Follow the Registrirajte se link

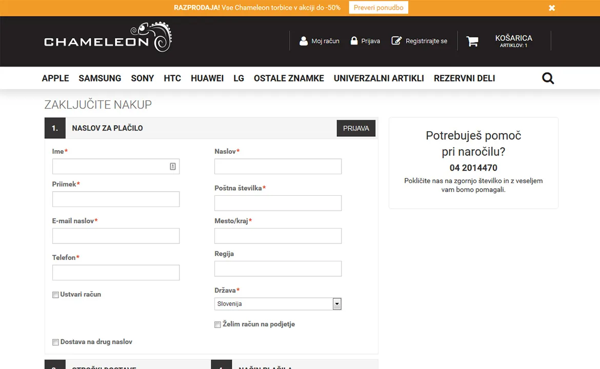426,41
